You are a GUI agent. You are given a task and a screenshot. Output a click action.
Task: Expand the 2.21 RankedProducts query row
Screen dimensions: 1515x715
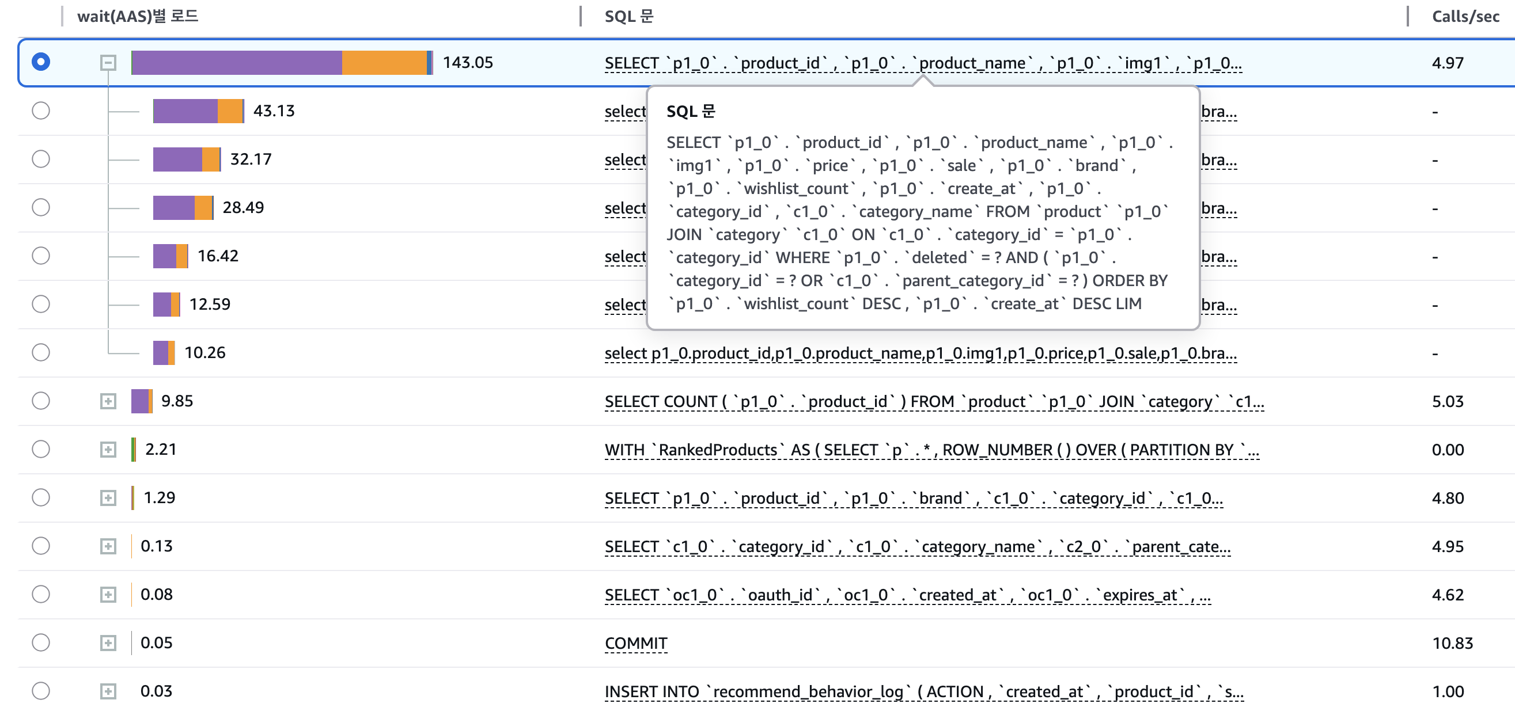click(x=108, y=450)
